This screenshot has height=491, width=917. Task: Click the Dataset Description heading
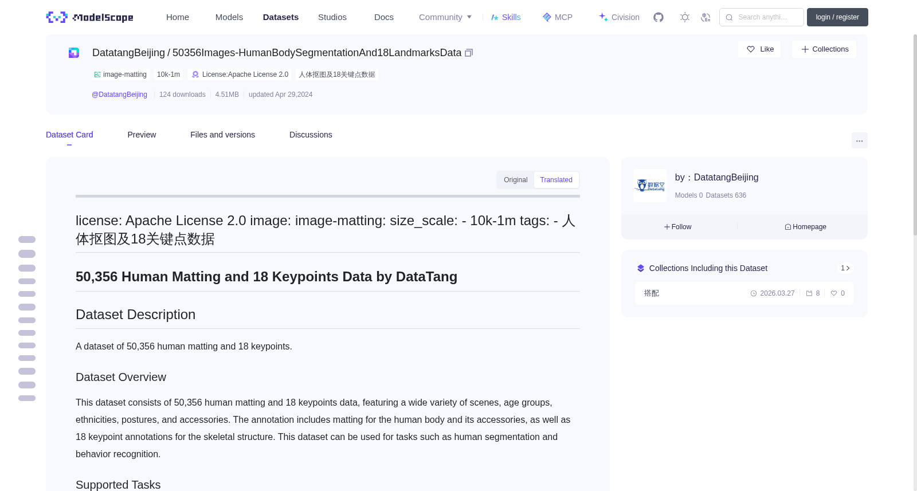point(135,315)
